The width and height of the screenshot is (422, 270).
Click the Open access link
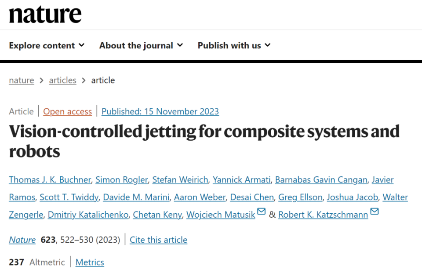68,111
